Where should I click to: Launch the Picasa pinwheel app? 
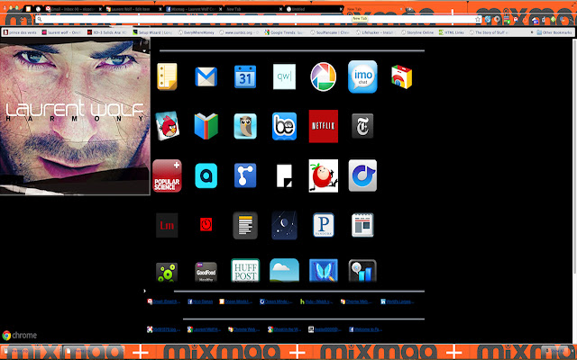[323, 76]
